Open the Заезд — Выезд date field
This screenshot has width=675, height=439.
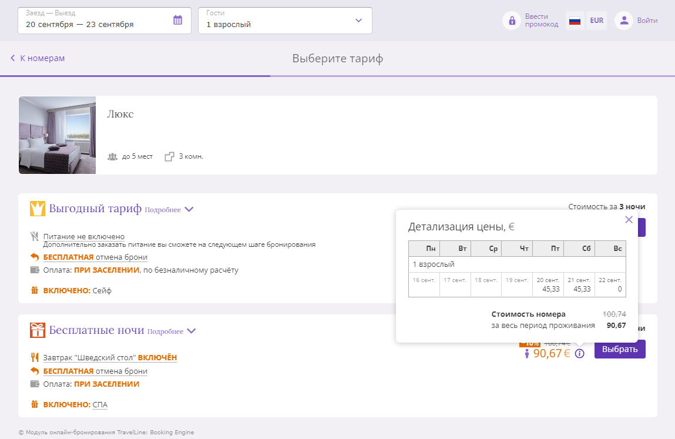[x=104, y=20]
